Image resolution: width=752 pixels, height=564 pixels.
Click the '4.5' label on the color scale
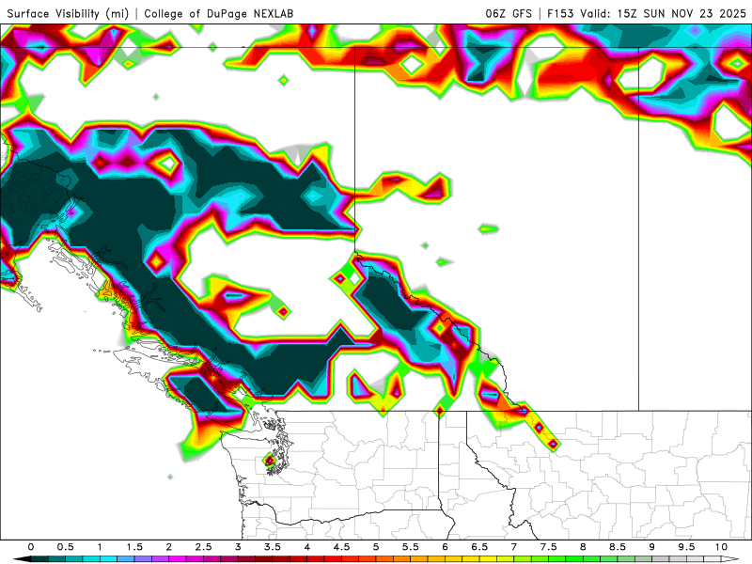[x=341, y=547]
